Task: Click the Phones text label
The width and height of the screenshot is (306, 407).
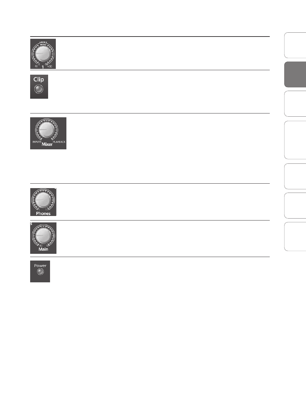Action: (x=43, y=213)
